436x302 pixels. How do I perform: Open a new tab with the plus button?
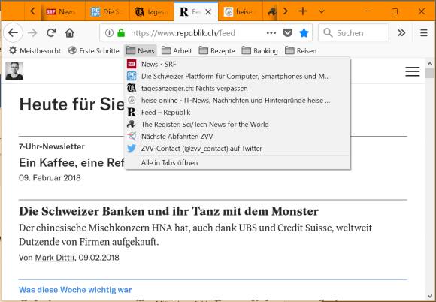pyautogui.click(x=303, y=11)
